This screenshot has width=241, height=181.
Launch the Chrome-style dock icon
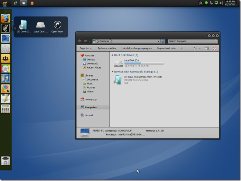tap(5, 68)
